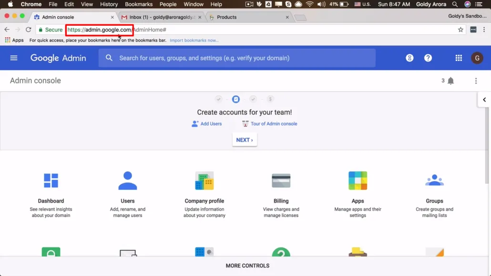The image size is (491, 276).
Task: Focus the users and settings search field
Action: point(237,58)
